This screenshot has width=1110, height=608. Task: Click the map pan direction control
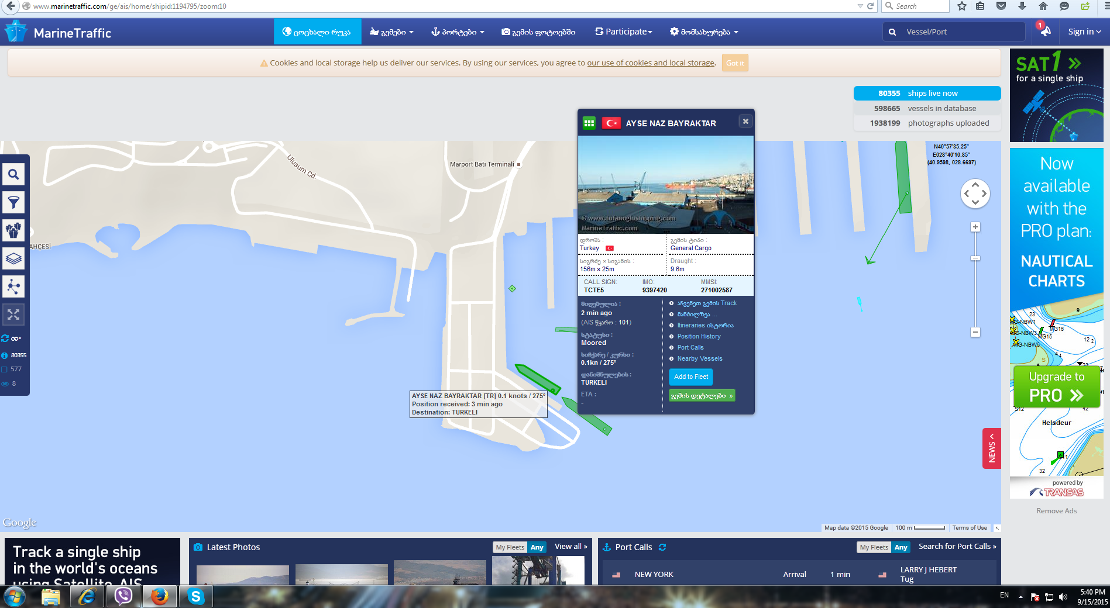975,194
